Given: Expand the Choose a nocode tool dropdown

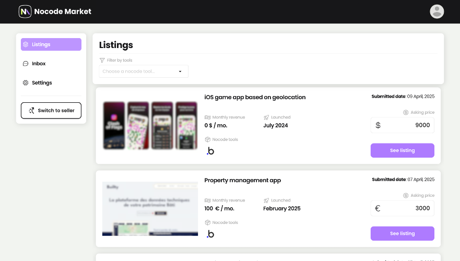Looking at the screenshot, I should [x=144, y=72].
